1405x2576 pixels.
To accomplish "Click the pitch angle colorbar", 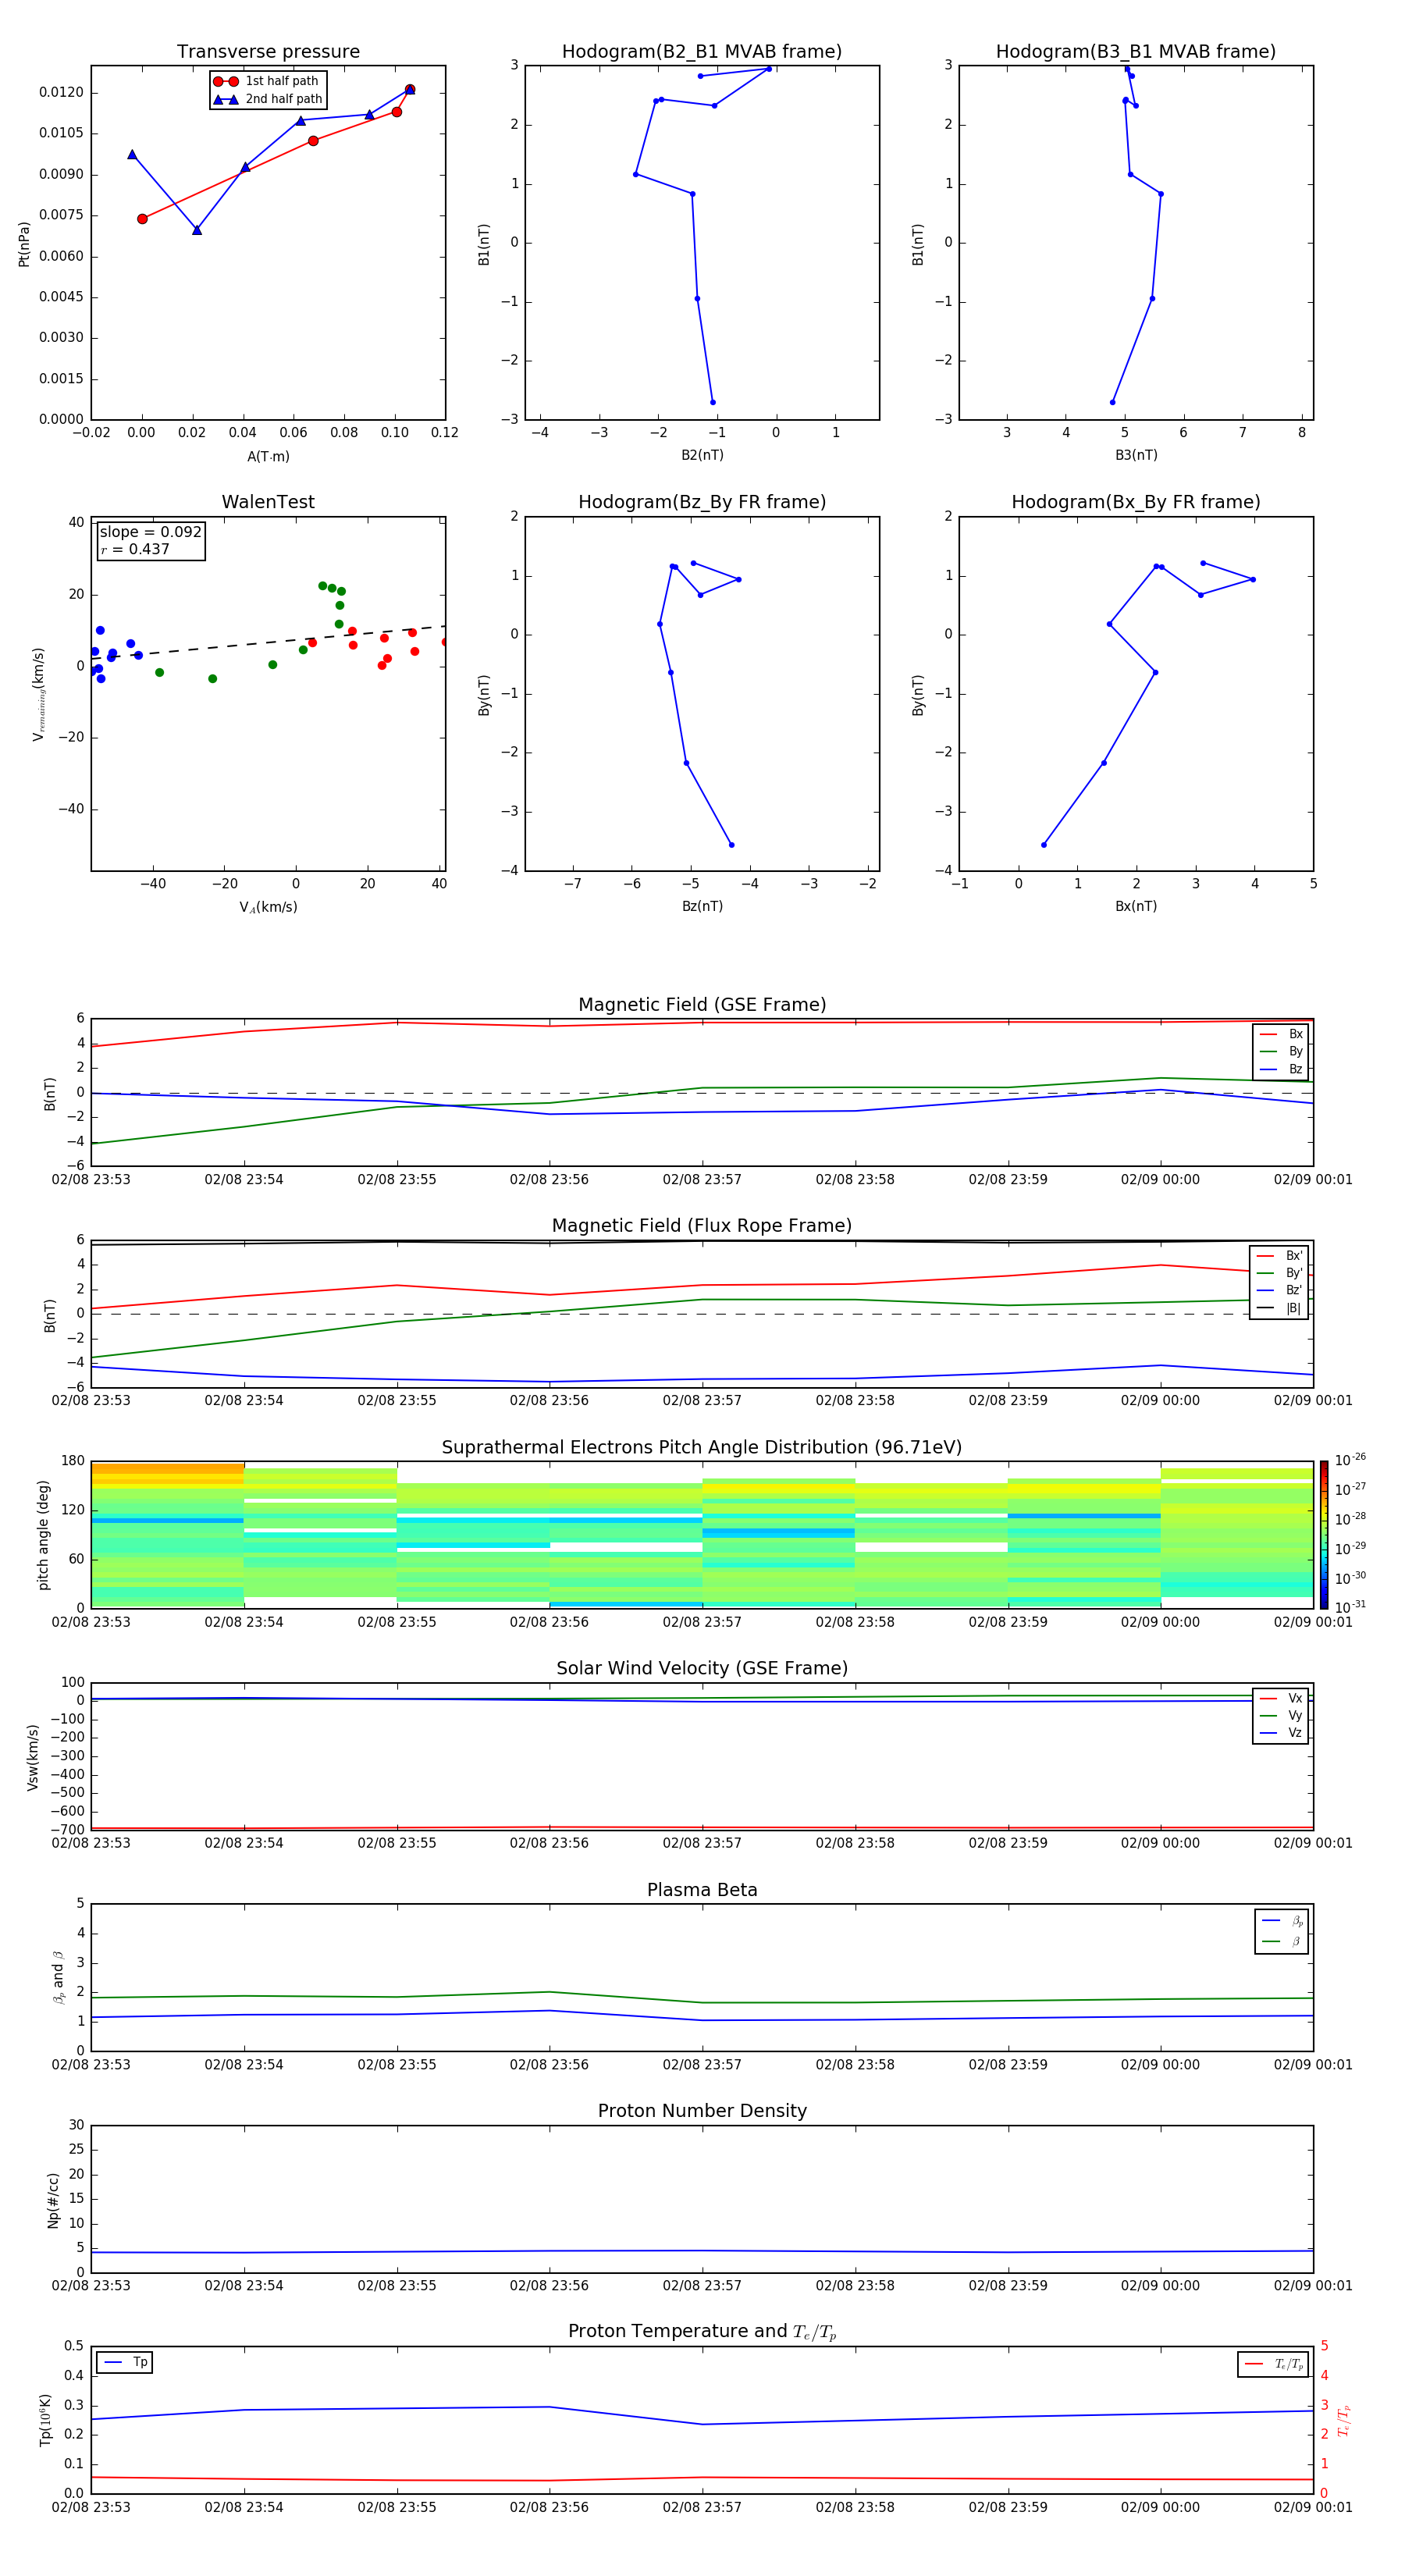I will (1324, 1534).
